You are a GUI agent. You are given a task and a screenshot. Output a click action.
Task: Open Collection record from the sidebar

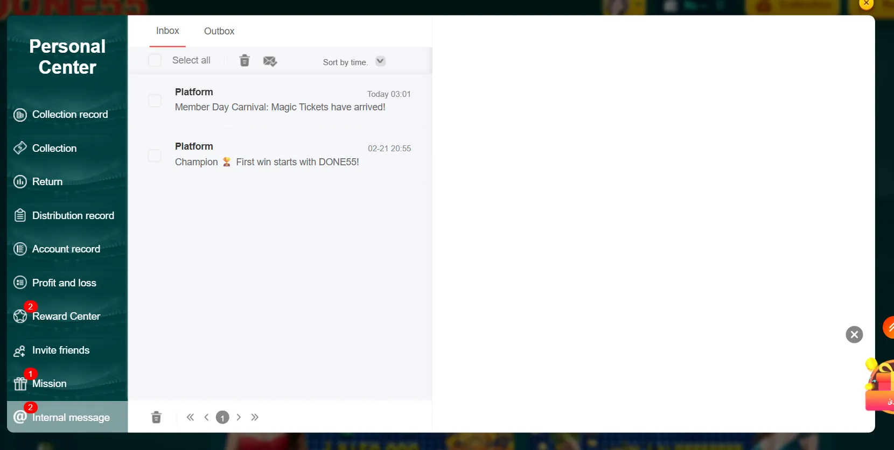(x=69, y=115)
